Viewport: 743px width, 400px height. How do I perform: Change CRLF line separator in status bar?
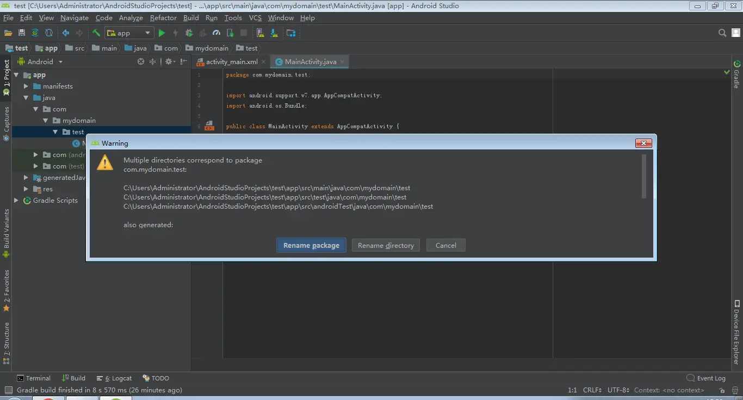[x=592, y=390]
